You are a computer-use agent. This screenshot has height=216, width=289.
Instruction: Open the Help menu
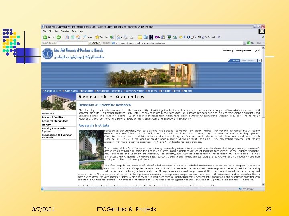click(81, 32)
